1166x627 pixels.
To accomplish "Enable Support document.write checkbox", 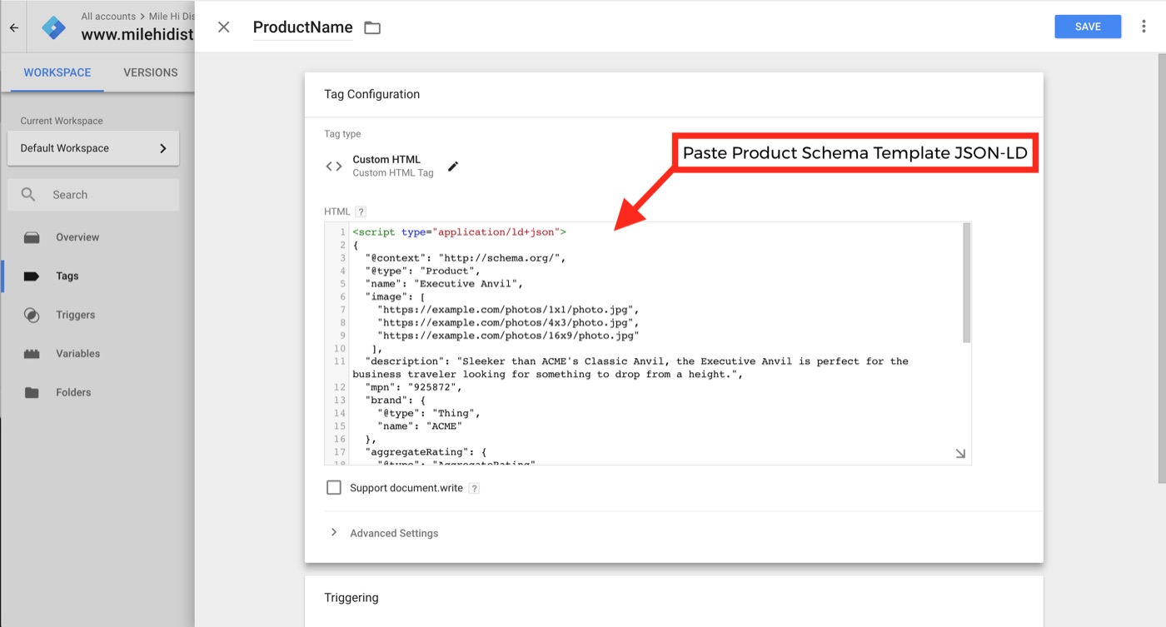I will 334,488.
